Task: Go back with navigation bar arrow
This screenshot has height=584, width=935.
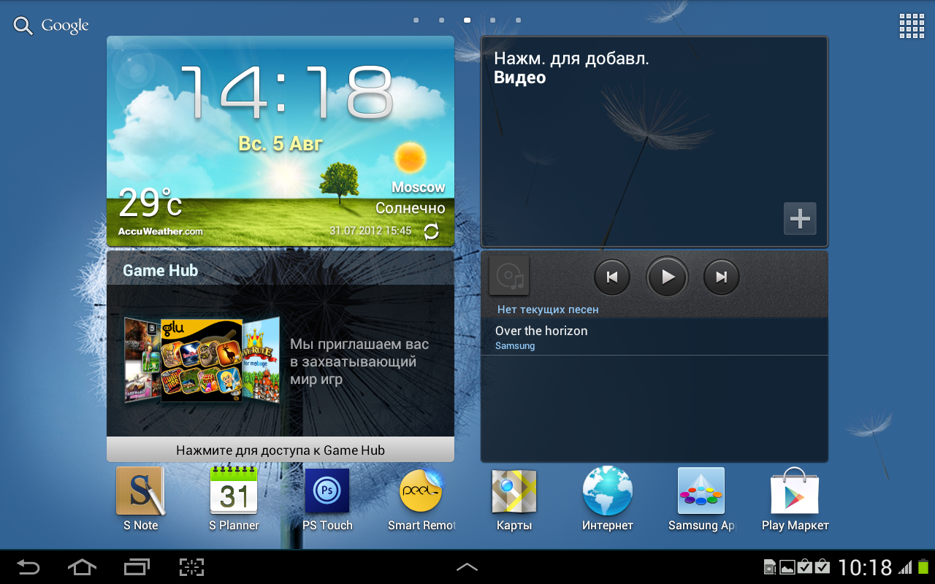Action: (x=28, y=566)
